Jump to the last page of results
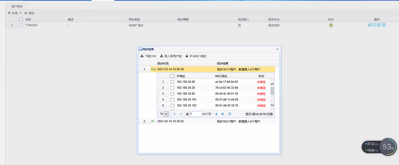The height and width of the screenshot is (165, 399). [x=223, y=114]
